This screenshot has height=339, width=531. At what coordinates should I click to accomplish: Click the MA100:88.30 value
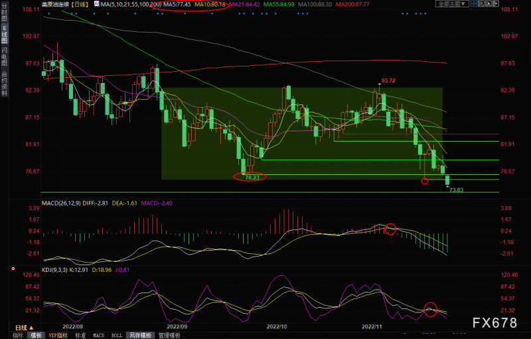(315, 5)
